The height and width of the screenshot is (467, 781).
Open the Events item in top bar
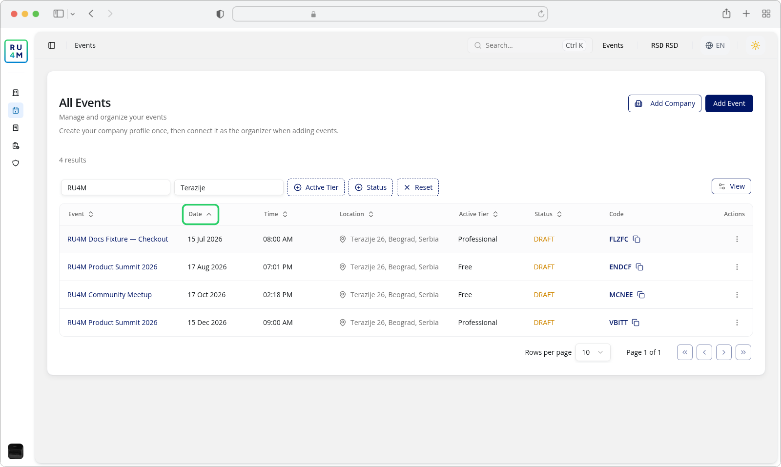(613, 45)
